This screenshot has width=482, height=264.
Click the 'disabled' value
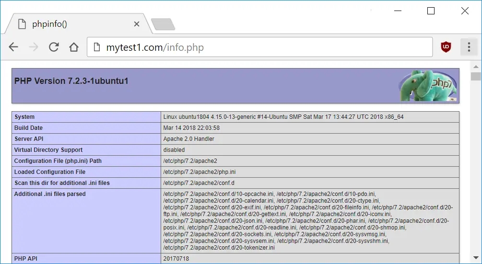tap(174, 150)
